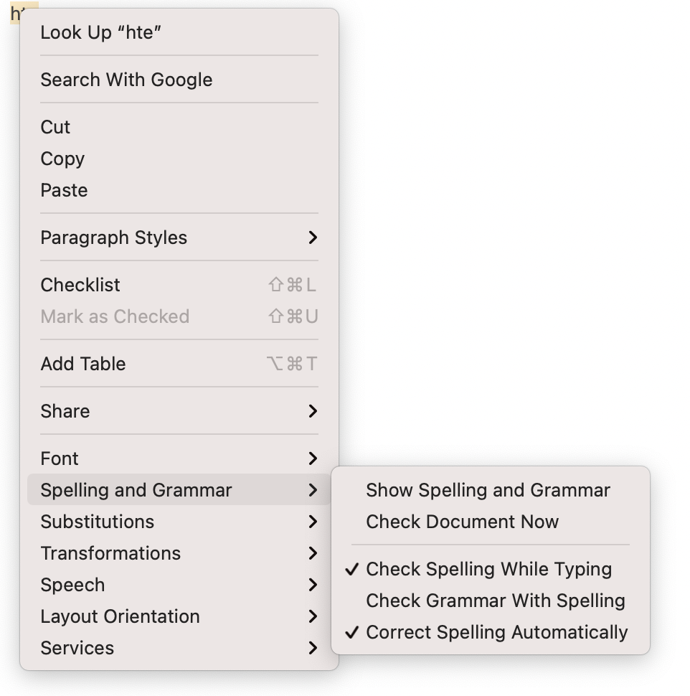Run Check Document Now

462,522
